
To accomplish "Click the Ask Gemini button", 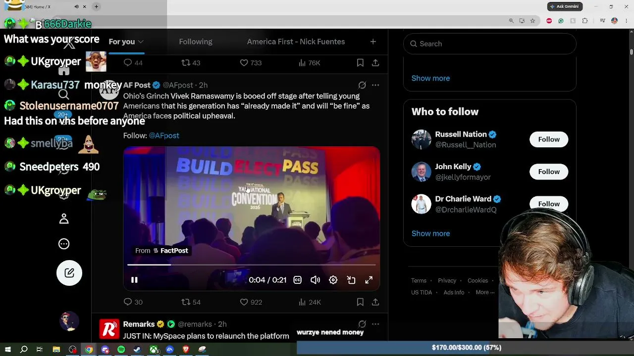I will pos(565,6).
